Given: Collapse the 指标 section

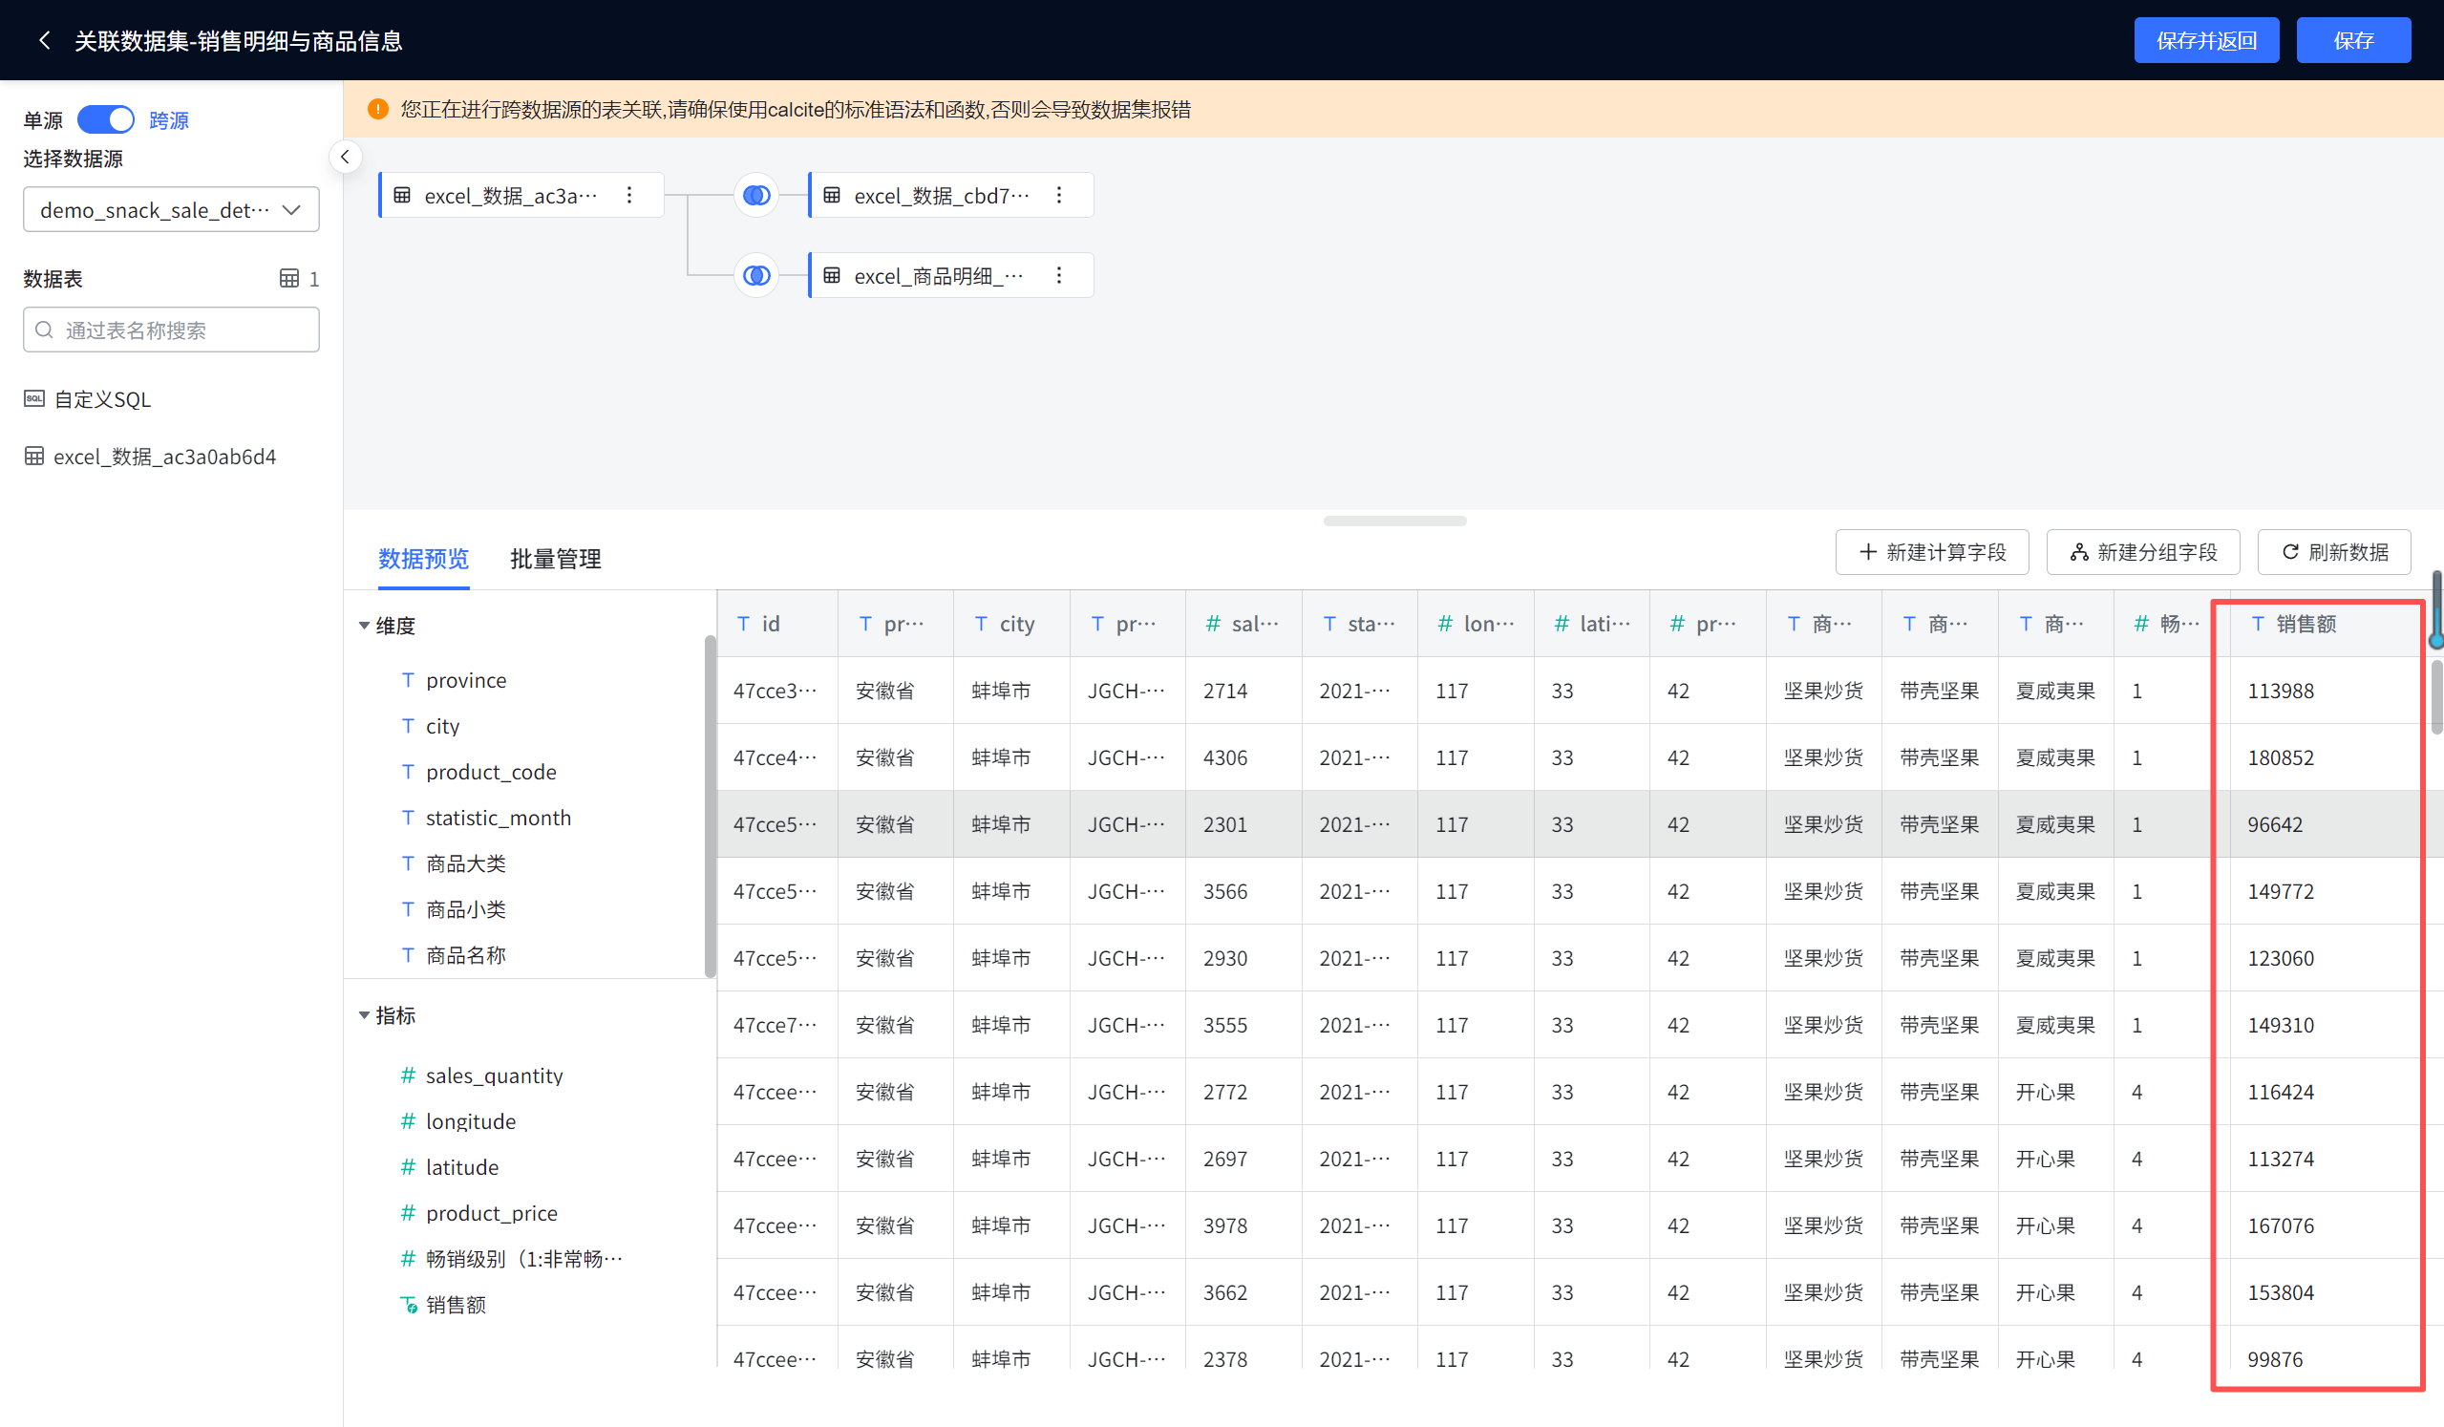Looking at the screenshot, I should pos(365,1015).
